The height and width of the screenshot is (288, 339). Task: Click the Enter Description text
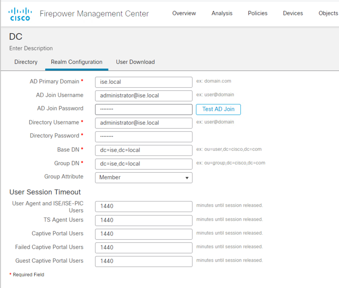31,48
